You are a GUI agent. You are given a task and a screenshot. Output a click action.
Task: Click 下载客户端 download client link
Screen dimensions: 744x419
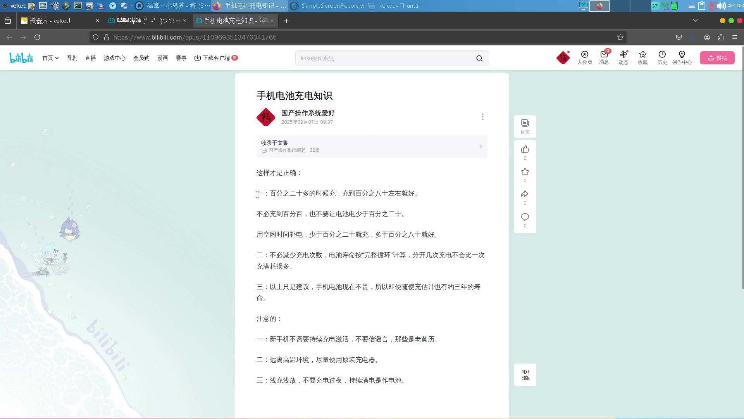216,58
